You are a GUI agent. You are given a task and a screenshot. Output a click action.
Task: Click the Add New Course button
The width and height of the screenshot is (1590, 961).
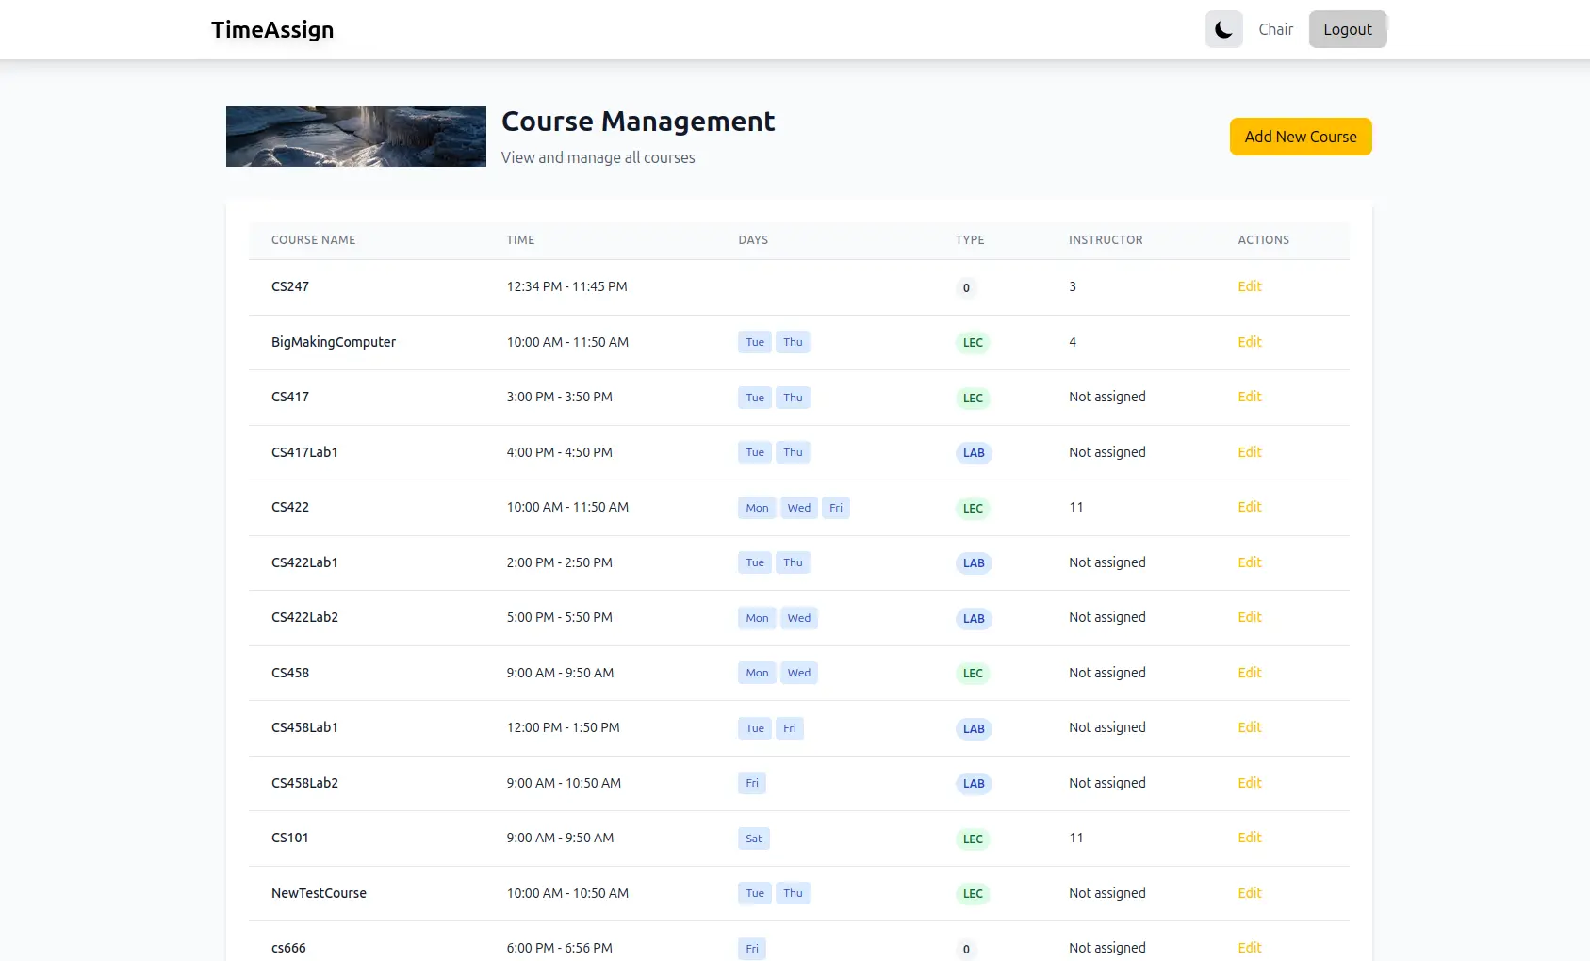point(1300,137)
